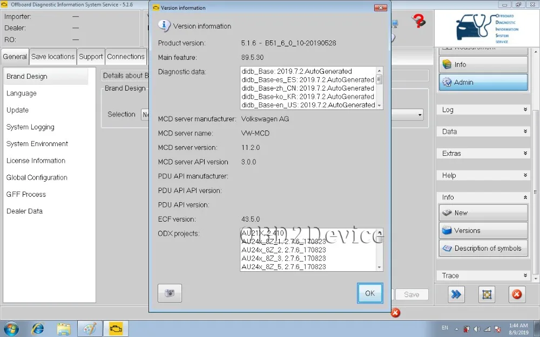The height and width of the screenshot is (337, 540).
Task: Click ODIS engine icon in taskbar
Action: click(x=116, y=329)
